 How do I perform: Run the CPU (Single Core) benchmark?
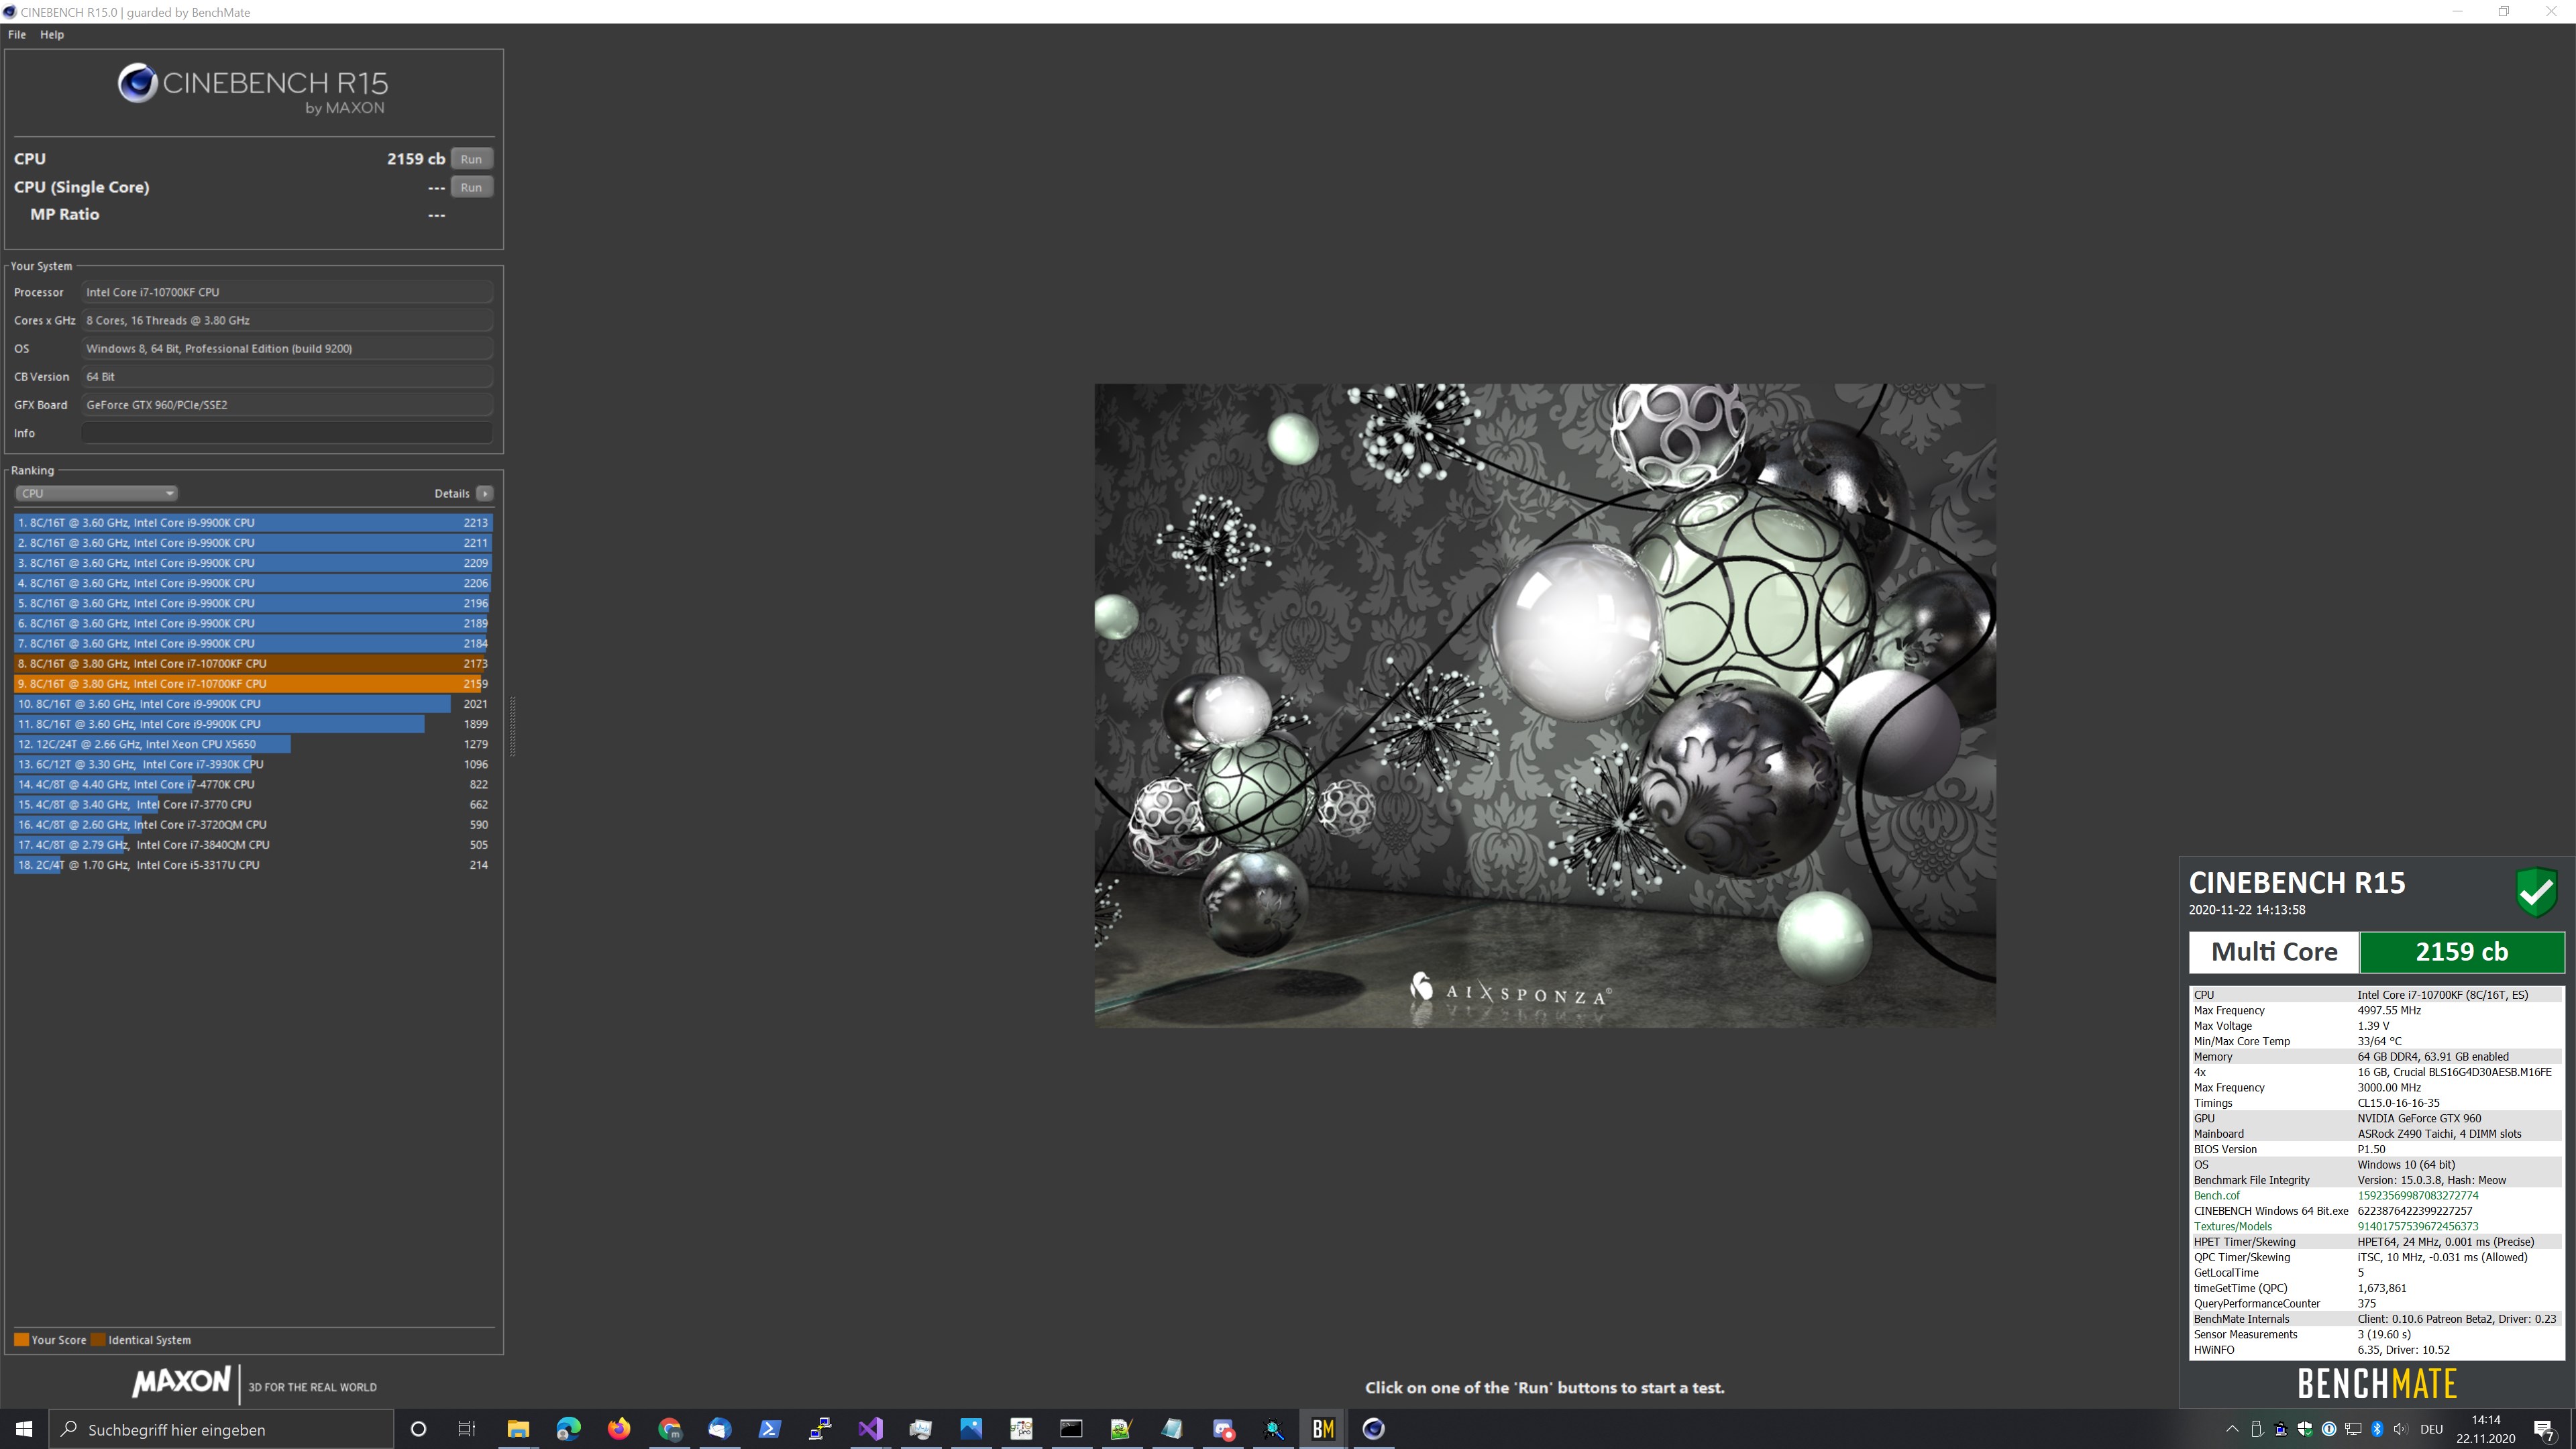471,187
